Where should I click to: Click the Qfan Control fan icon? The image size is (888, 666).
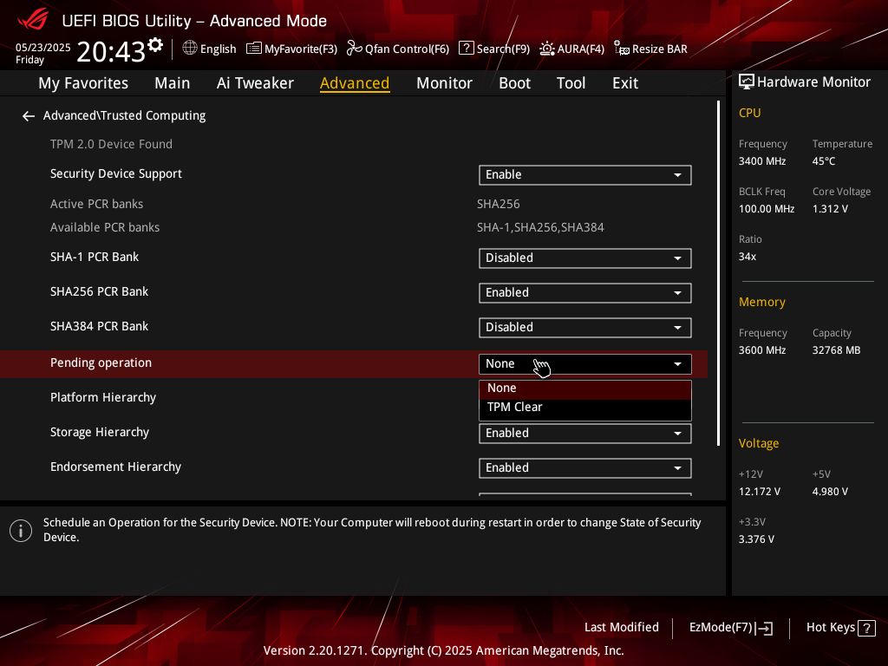(354, 49)
